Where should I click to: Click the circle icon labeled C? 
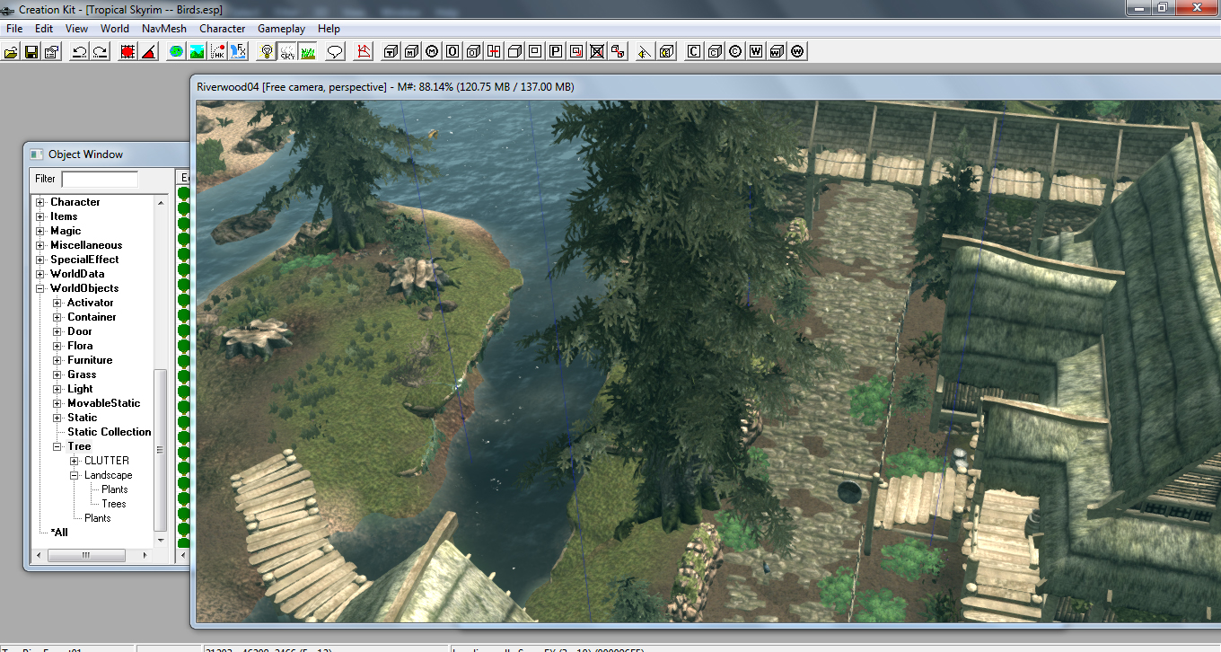tap(735, 51)
